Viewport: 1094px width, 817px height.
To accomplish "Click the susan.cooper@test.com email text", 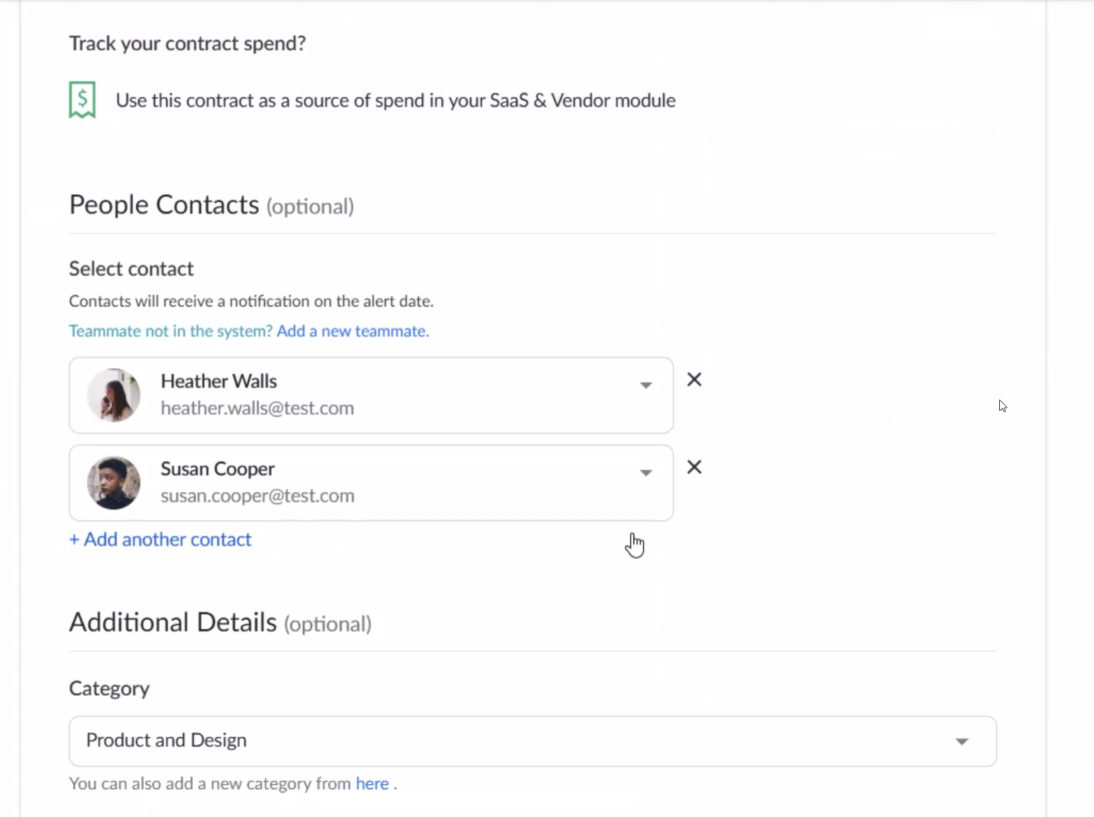I will (x=257, y=496).
